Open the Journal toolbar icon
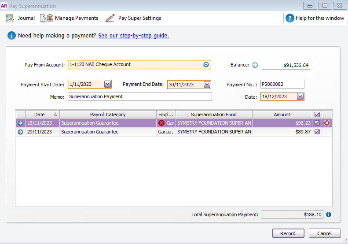This screenshot has width=348, height=244. coord(10,18)
